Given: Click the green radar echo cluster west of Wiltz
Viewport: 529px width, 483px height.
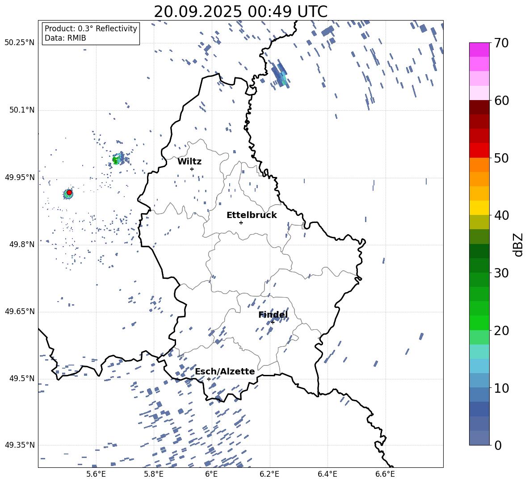Looking at the screenshot, I should point(117,160).
